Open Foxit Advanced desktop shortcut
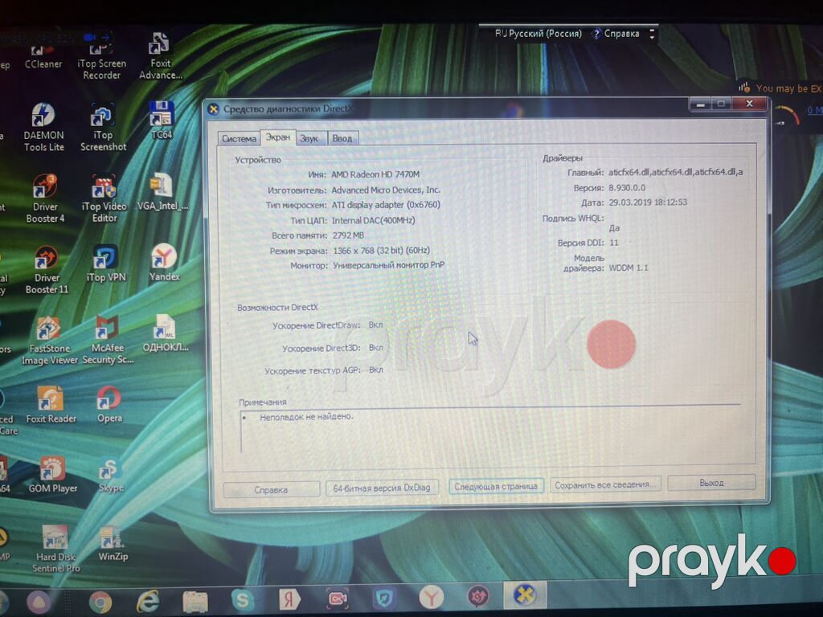 160,56
